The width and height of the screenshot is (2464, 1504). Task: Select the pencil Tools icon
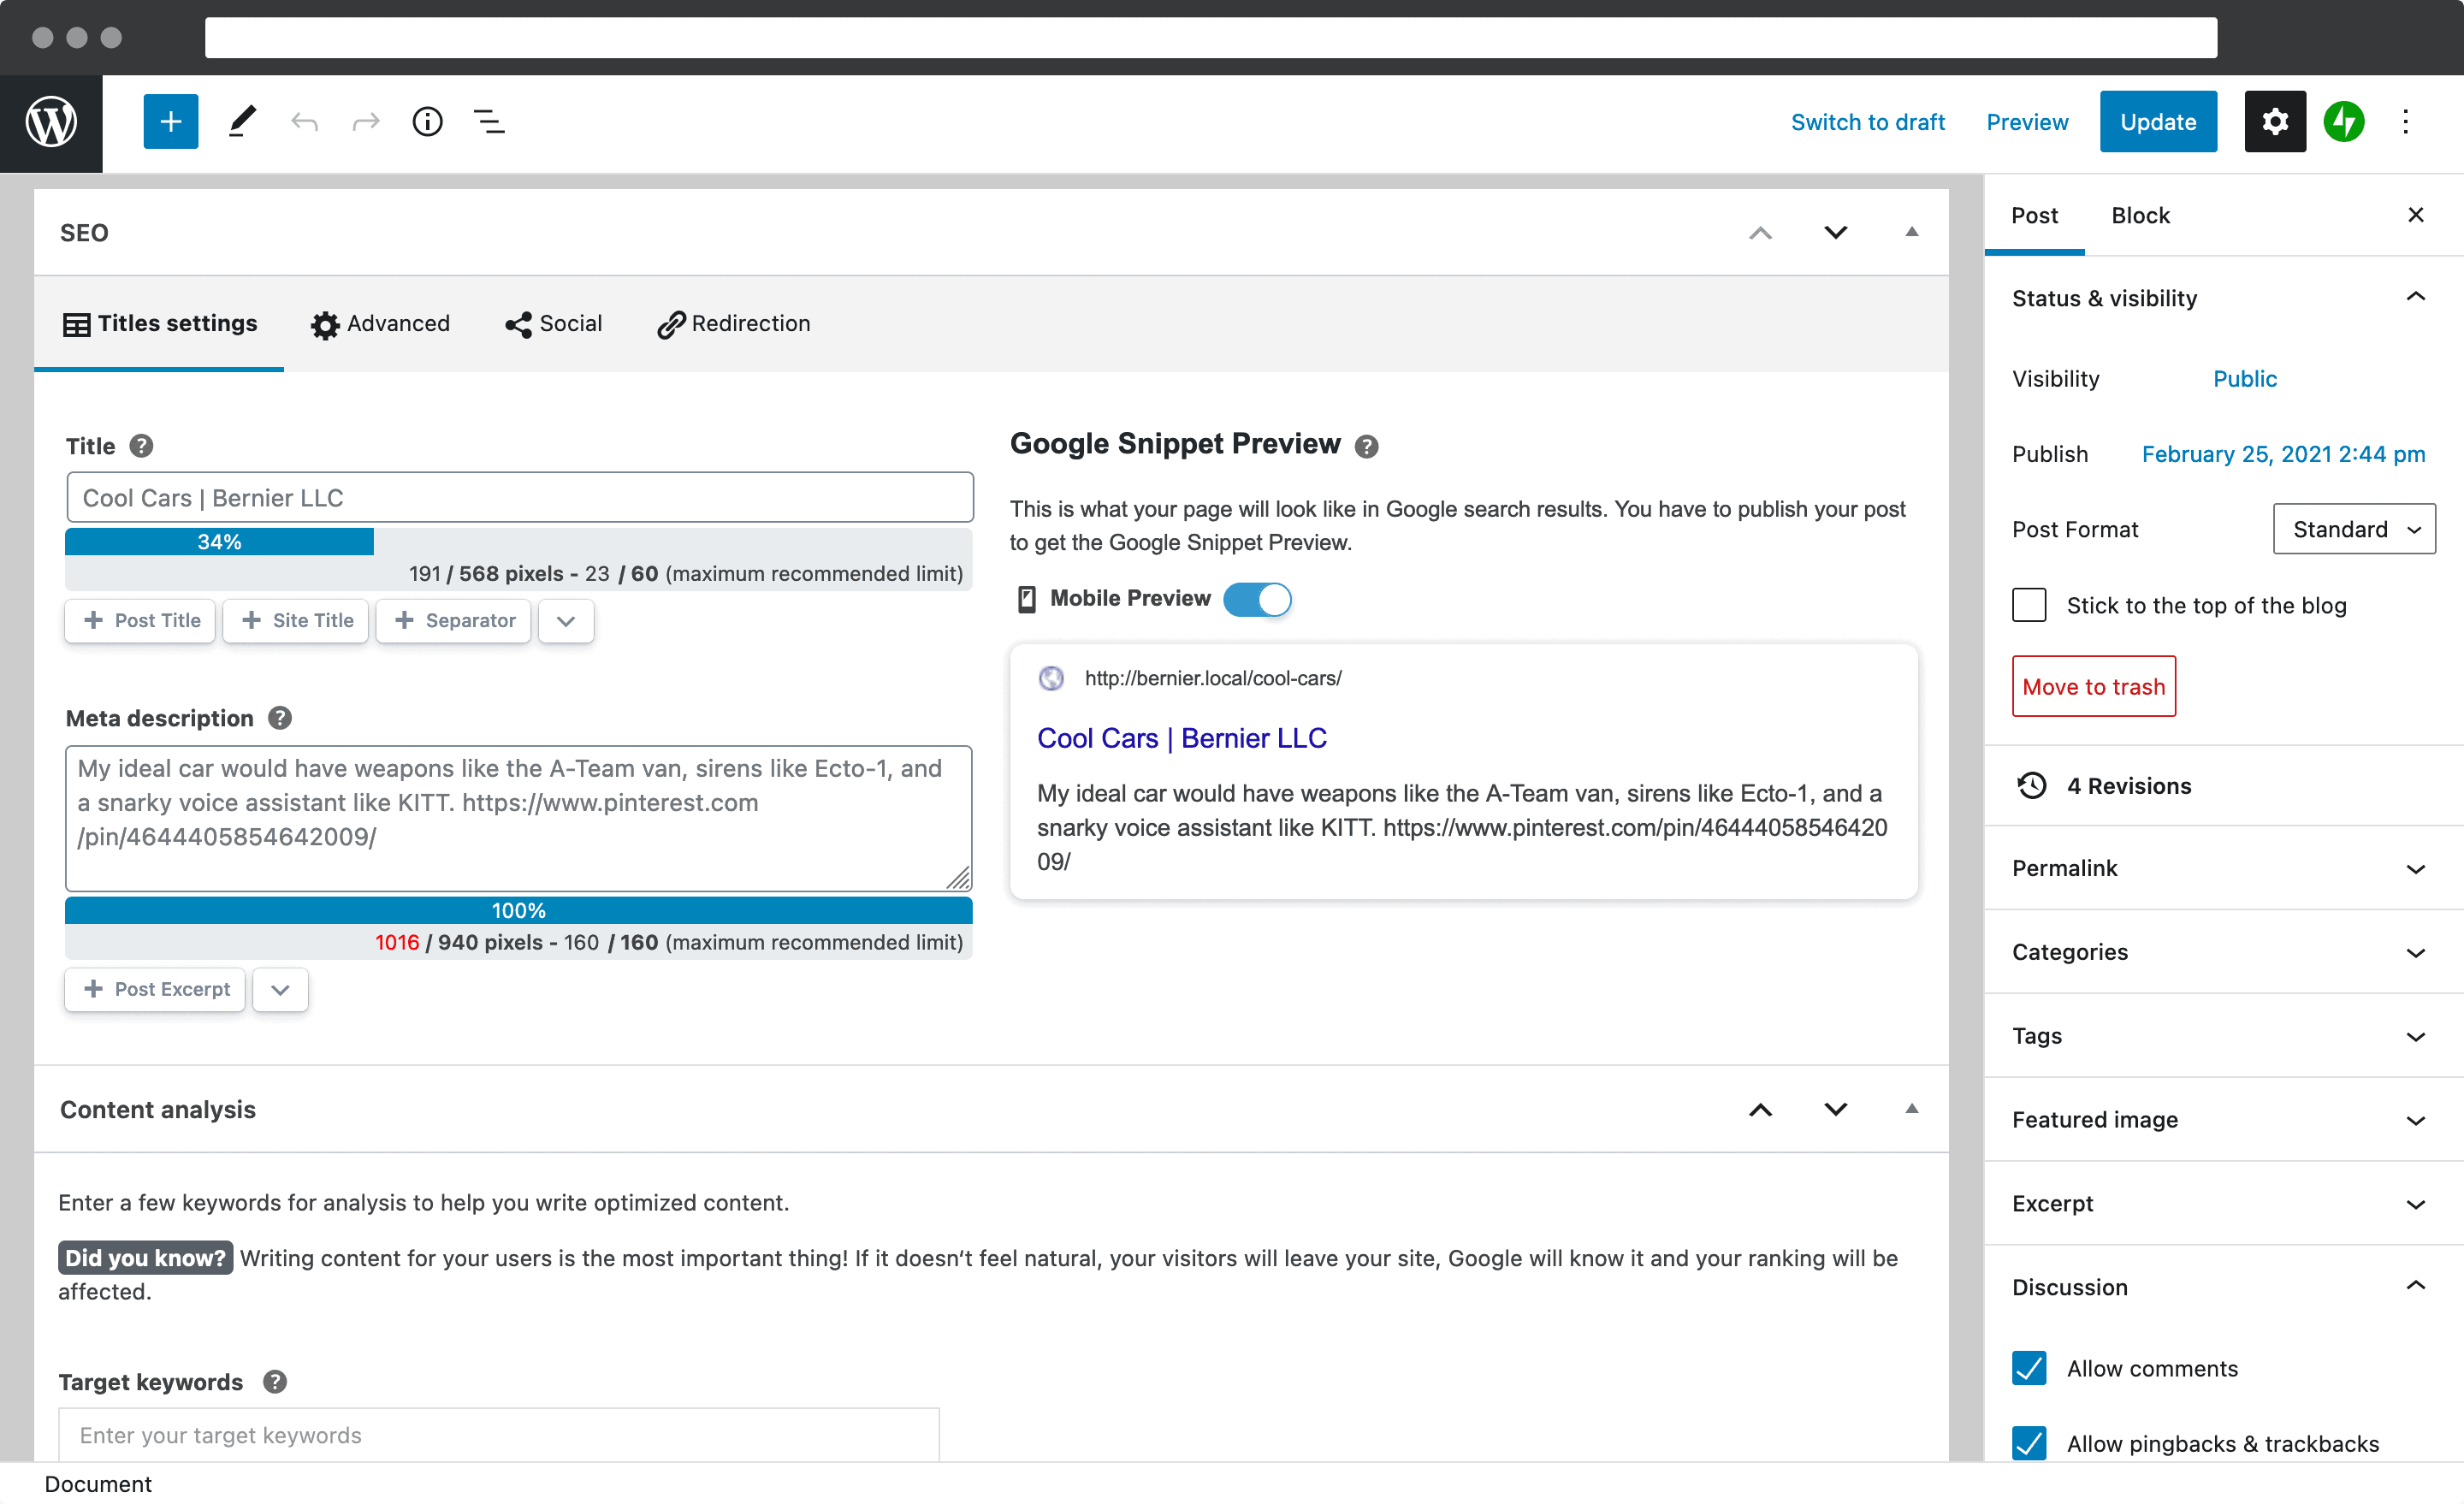click(x=241, y=122)
